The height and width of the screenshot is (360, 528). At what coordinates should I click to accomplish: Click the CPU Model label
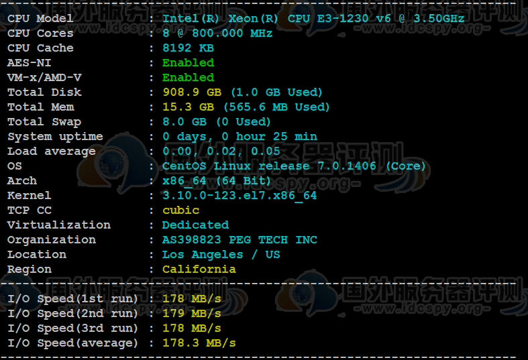pos(40,19)
